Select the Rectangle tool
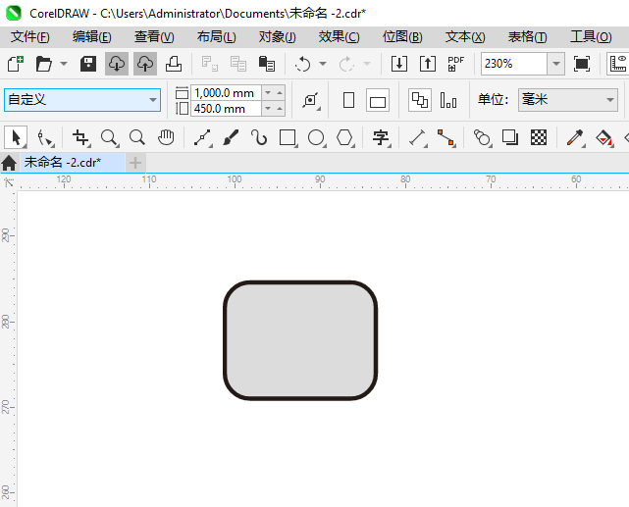This screenshot has height=507, width=629. (x=288, y=137)
